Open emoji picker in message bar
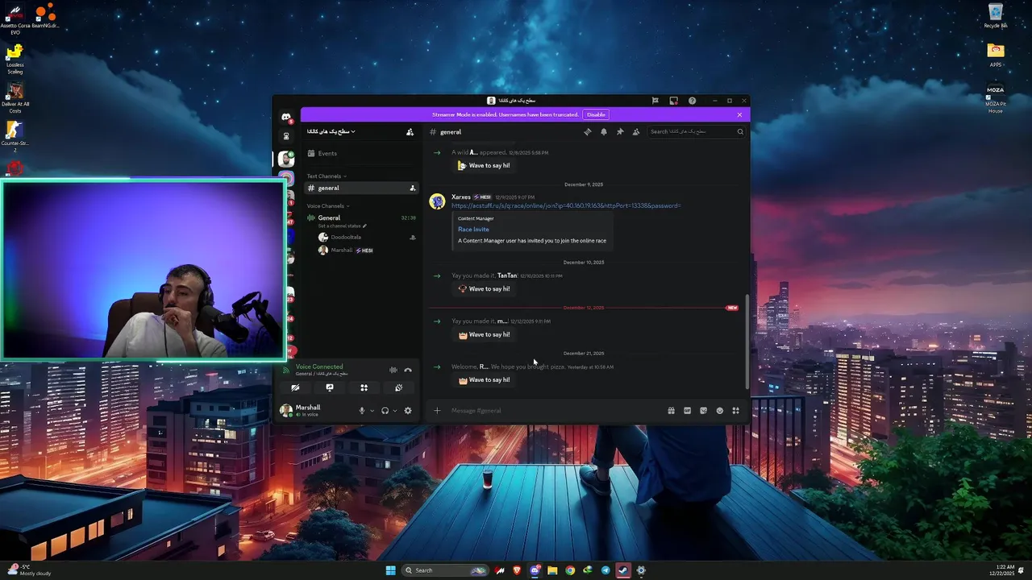The height and width of the screenshot is (580, 1032). click(x=719, y=411)
